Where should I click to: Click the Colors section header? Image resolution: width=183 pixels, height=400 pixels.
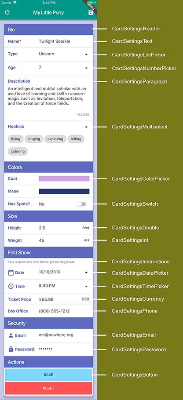pyautogui.click(x=48, y=167)
